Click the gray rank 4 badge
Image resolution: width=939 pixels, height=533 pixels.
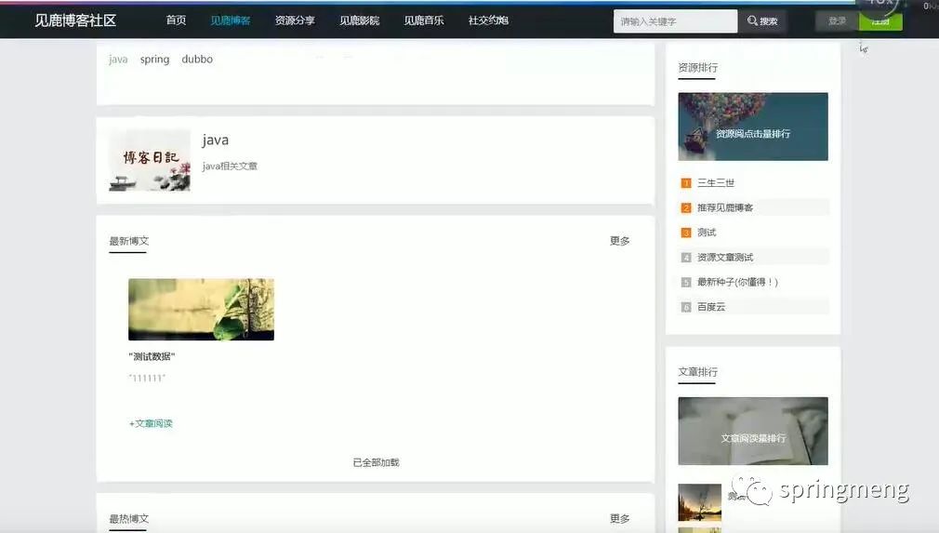click(686, 258)
